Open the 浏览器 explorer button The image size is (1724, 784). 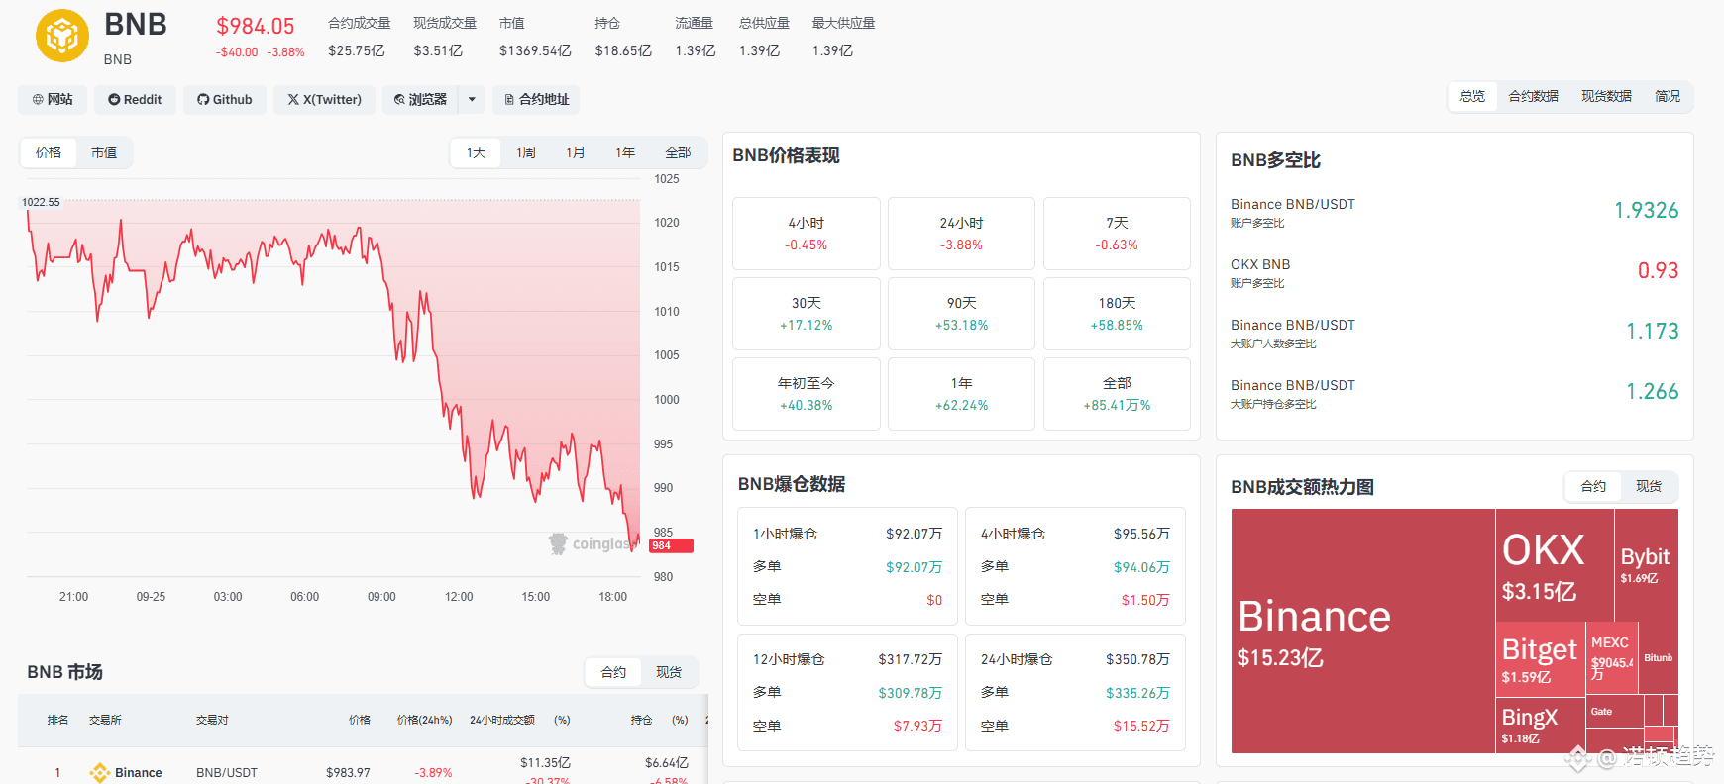point(420,100)
